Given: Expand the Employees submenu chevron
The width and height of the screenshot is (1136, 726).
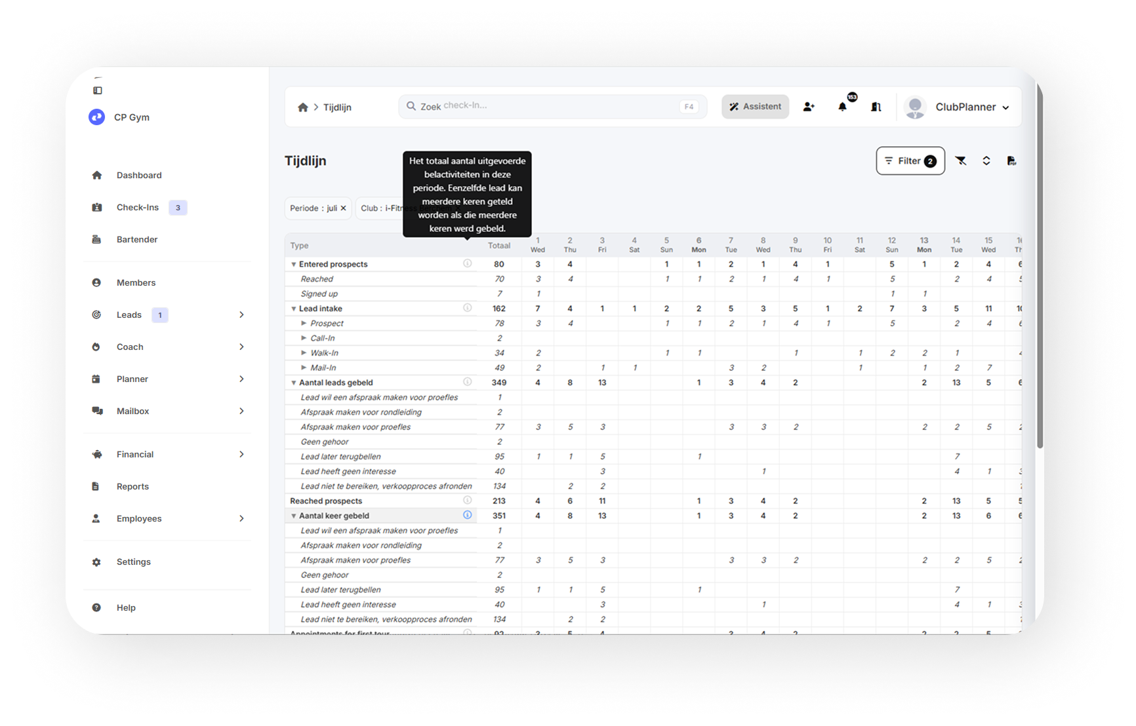Looking at the screenshot, I should [x=241, y=518].
